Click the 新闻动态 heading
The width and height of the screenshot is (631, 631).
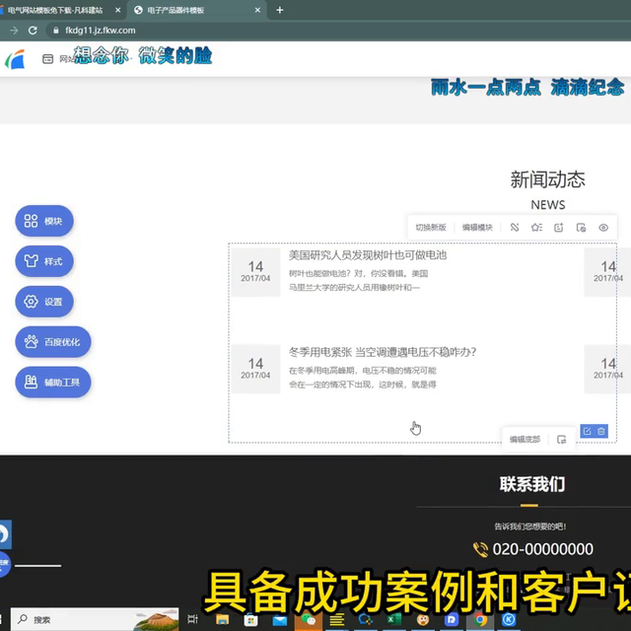pos(548,179)
